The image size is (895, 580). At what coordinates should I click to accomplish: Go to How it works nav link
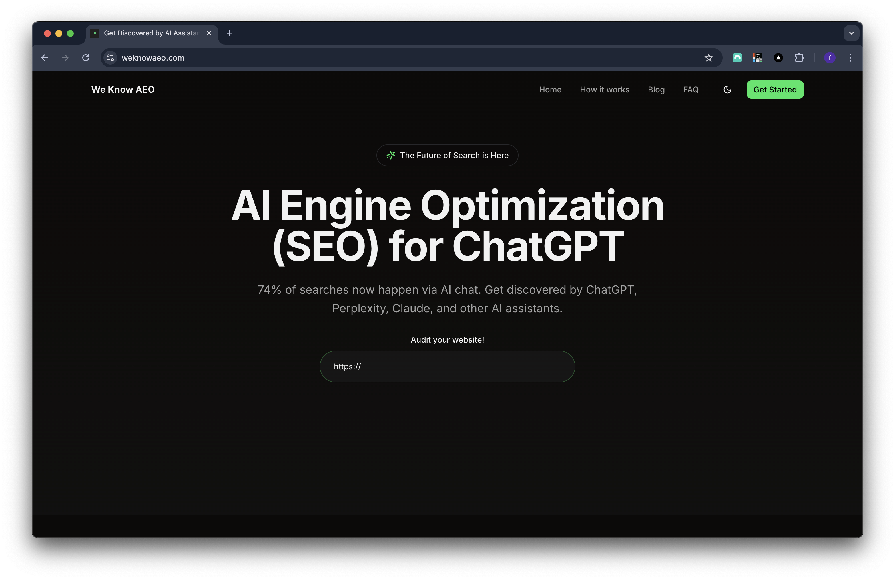[604, 90]
